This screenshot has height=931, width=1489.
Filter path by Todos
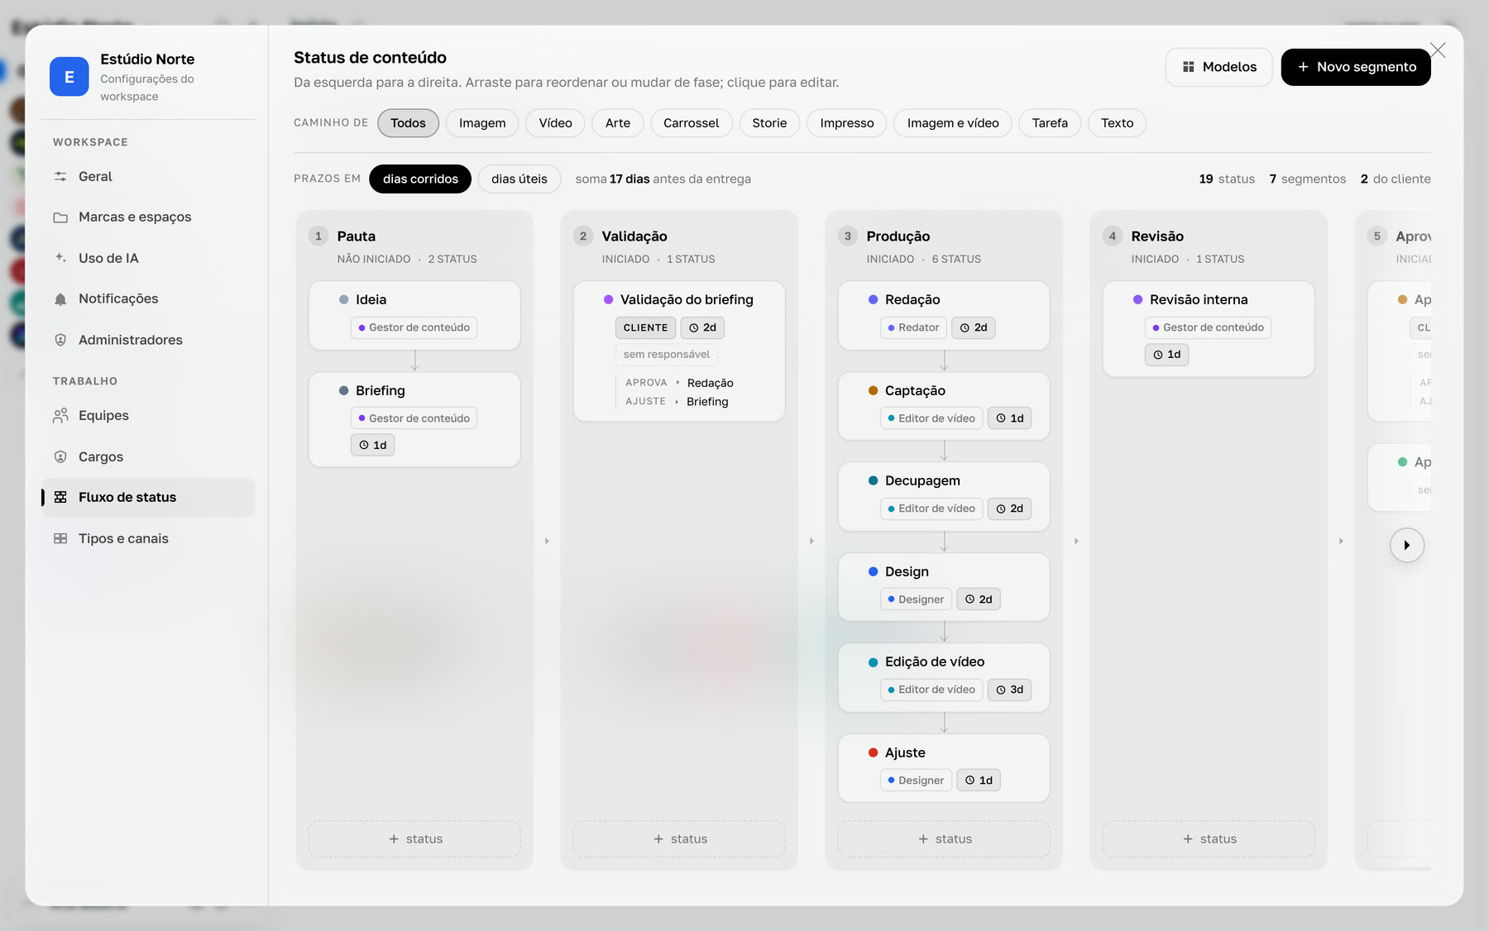[408, 123]
